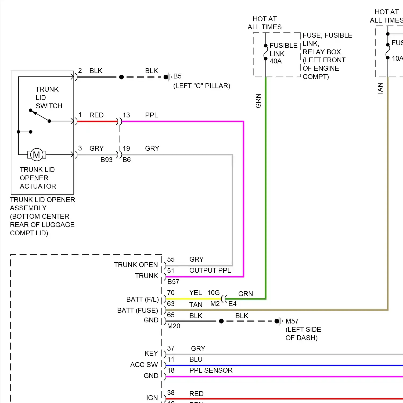Image resolution: width=403 pixels, height=403 pixels.
Task: Click pin number "55"
Action: tap(171, 260)
